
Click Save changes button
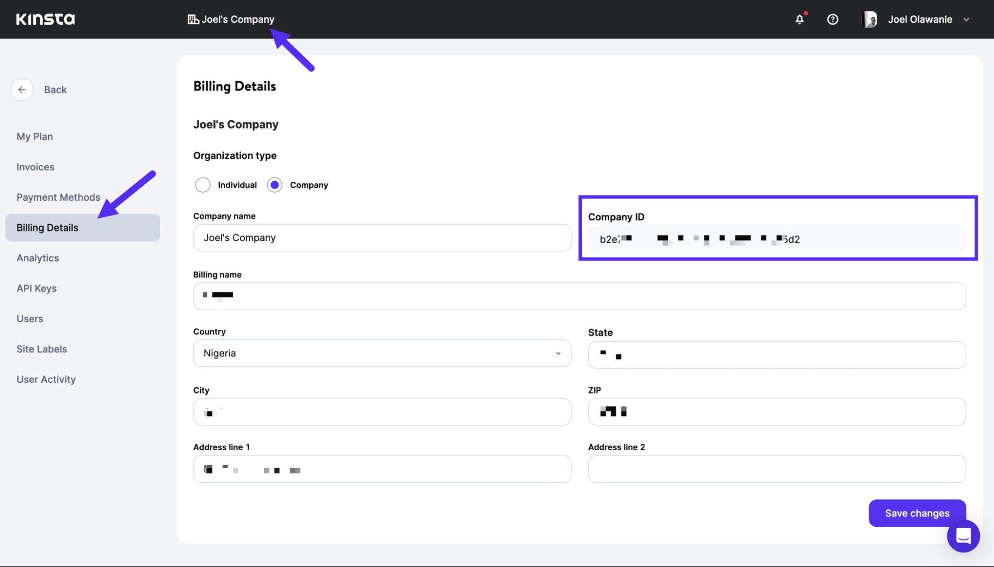pyautogui.click(x=917, y=513)
